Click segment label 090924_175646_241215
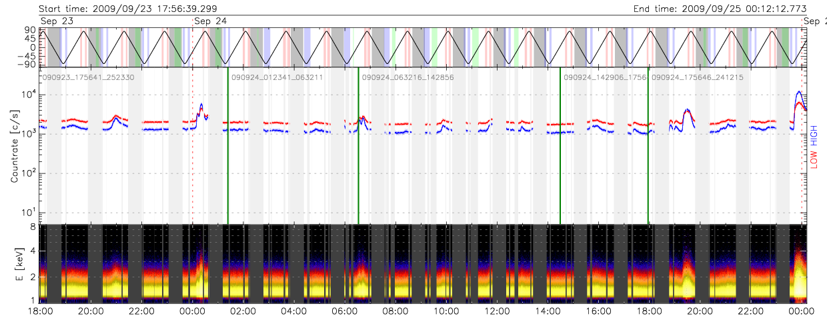 (697, 77)
